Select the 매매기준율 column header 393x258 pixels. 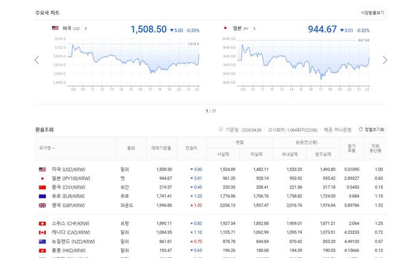pos(160,147)
